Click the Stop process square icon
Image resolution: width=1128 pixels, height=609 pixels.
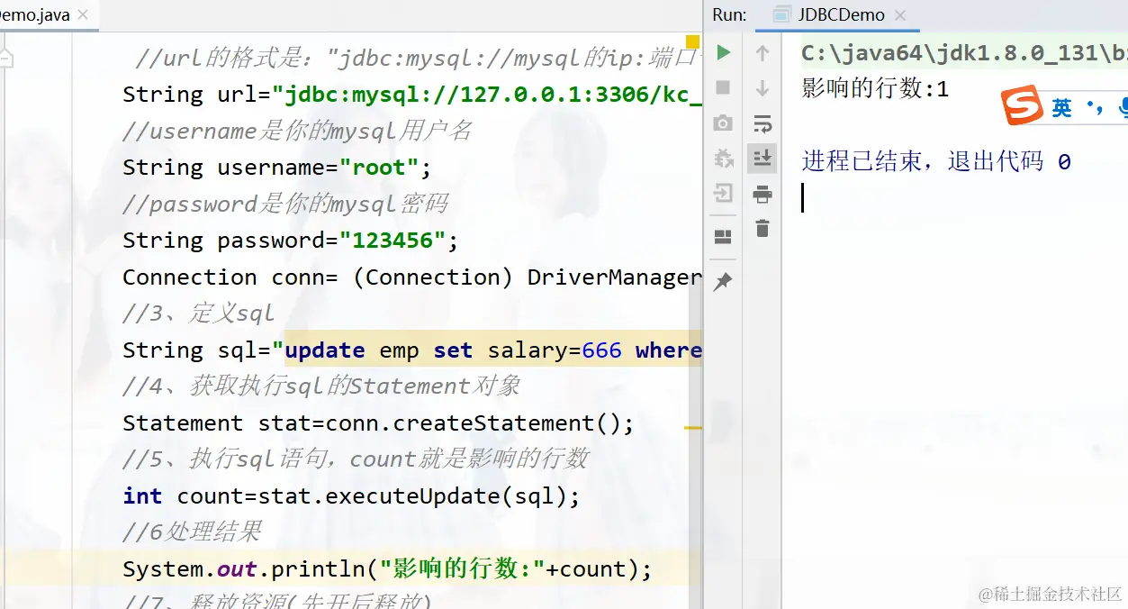[x=723, y=87]
